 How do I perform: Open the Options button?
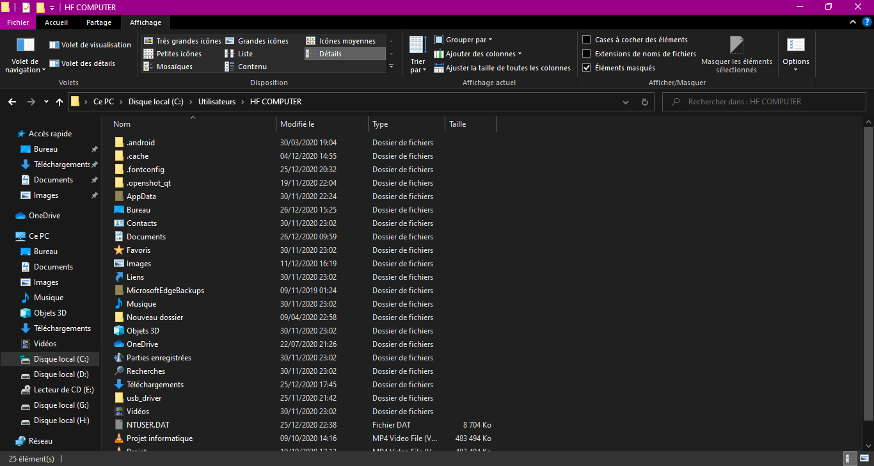click(796, 54)
